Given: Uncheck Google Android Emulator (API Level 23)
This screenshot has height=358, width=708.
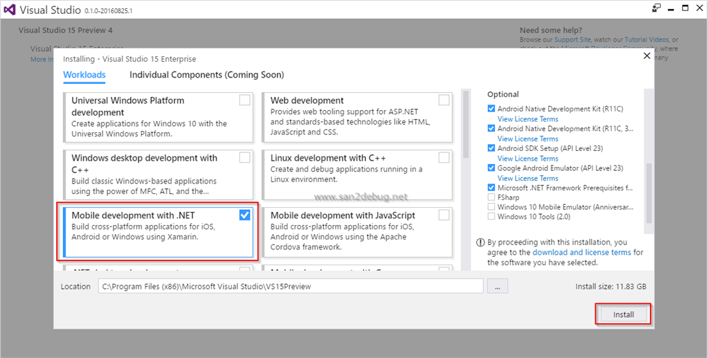Looking at the screenshot, I should (491, 168).
